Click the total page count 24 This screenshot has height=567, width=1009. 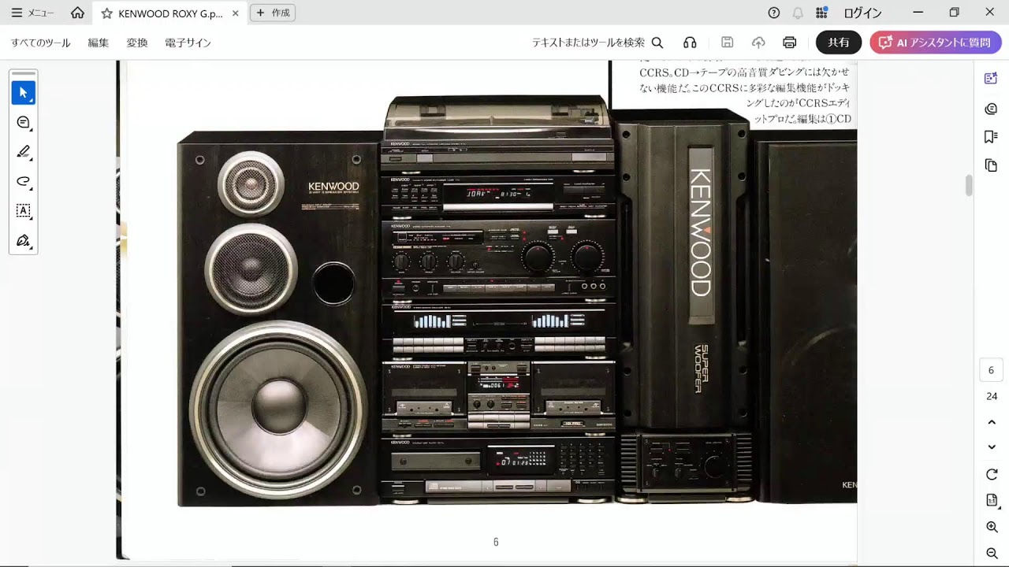[x=992, y=396]
